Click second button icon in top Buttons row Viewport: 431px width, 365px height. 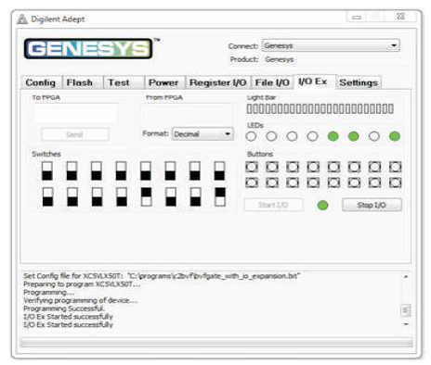tap(272, 167)
